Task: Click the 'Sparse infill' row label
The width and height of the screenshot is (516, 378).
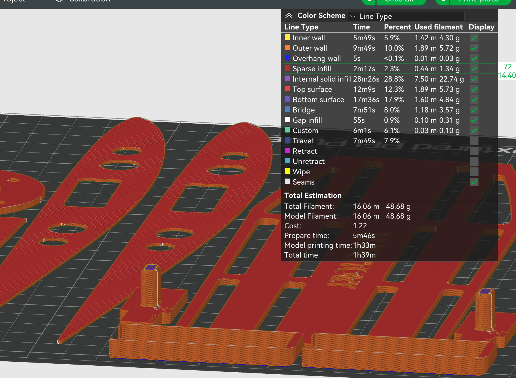Action: point(312,69)
